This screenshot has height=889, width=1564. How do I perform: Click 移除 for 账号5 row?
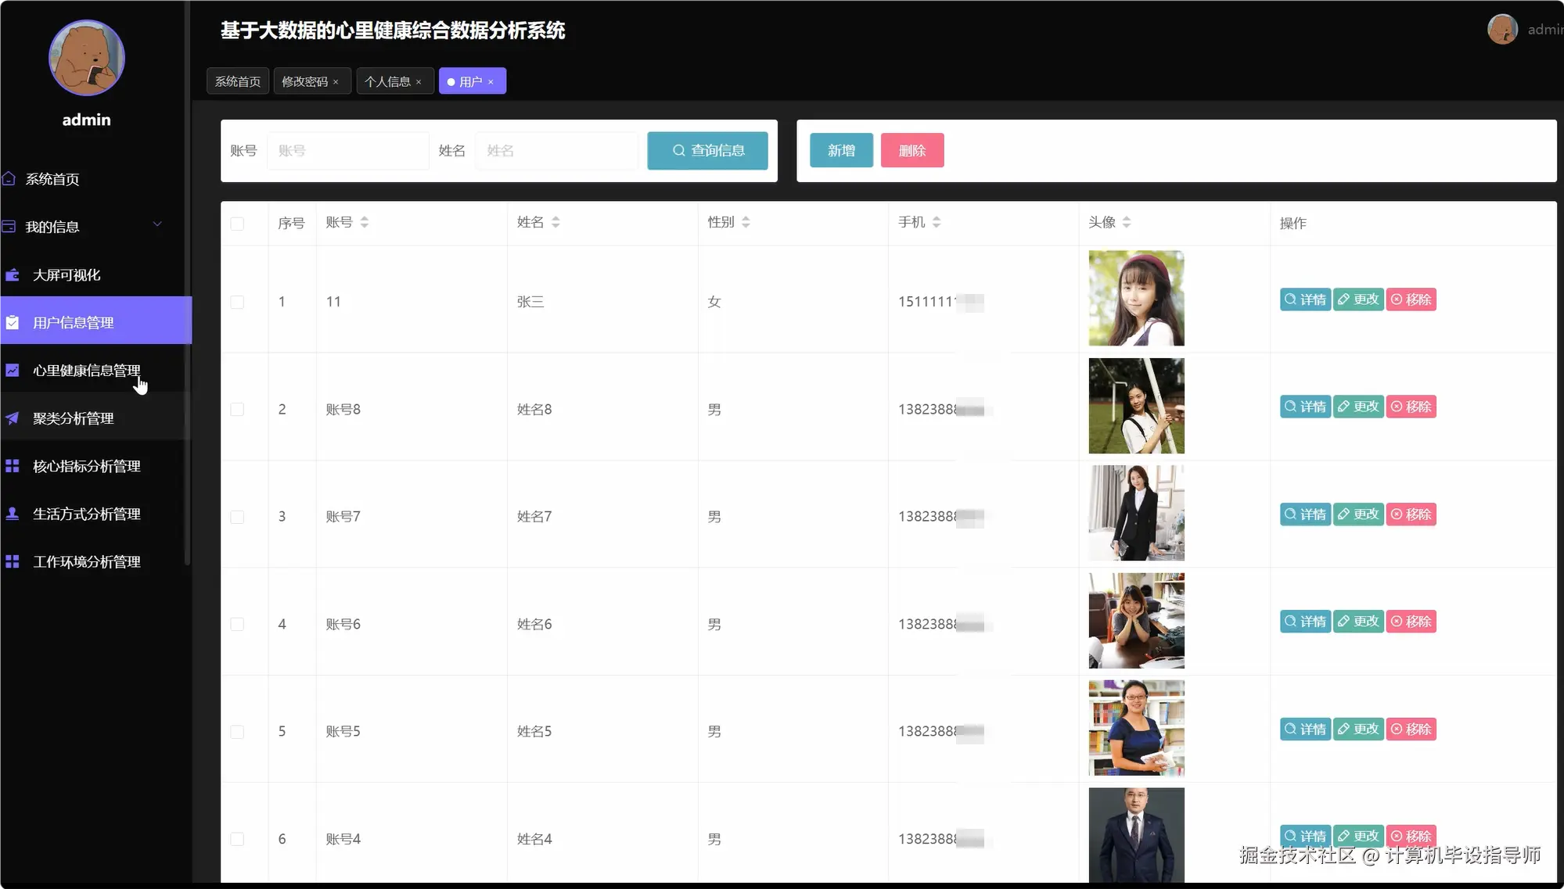pos(1411,729)
